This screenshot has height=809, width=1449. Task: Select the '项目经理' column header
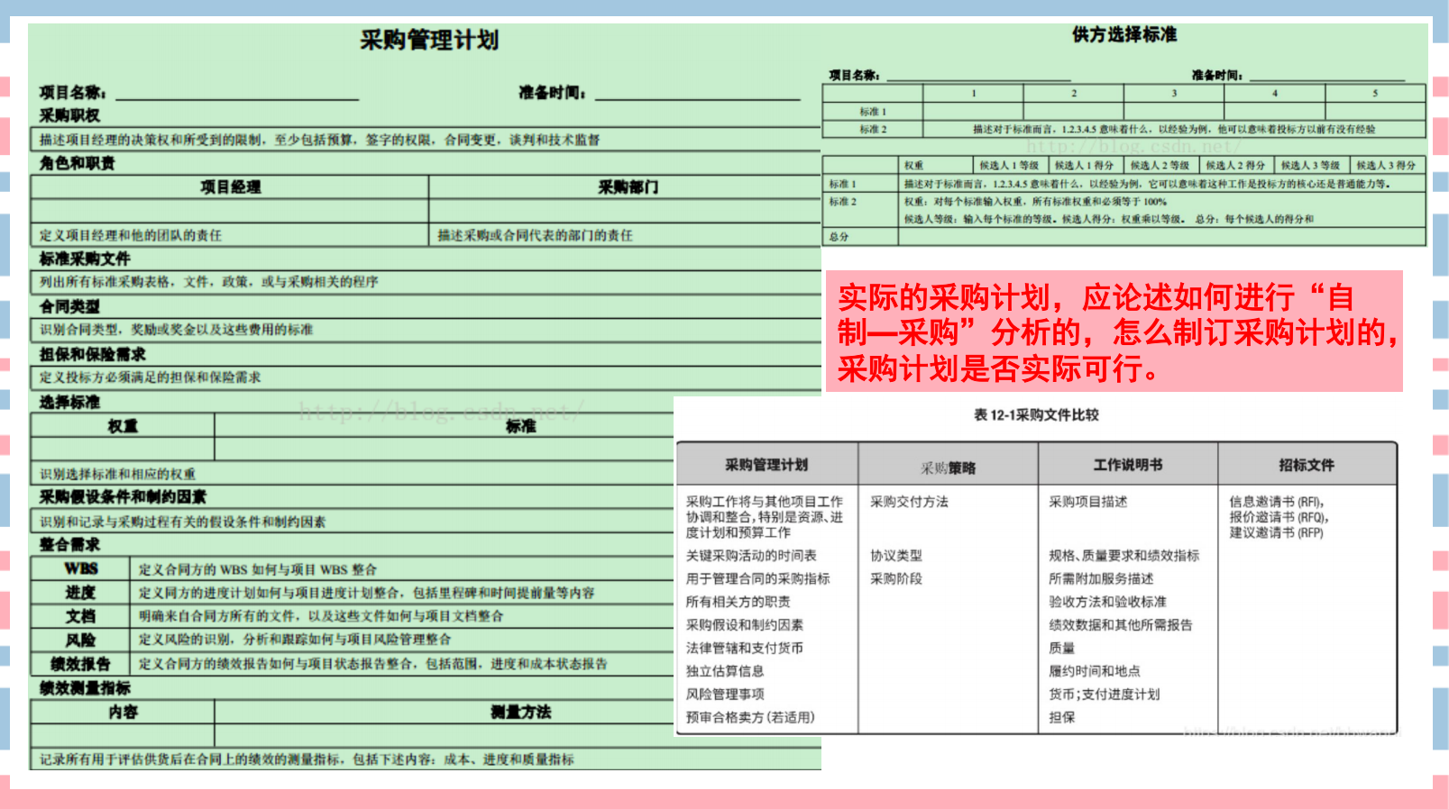point(230,186)
